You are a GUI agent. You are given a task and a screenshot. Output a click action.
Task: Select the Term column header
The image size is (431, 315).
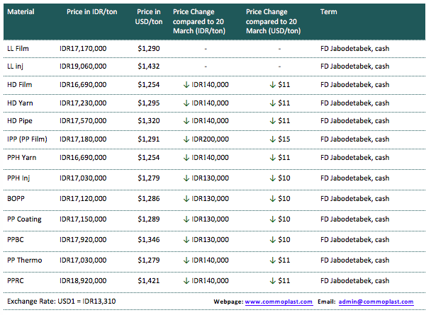(328, 13)
